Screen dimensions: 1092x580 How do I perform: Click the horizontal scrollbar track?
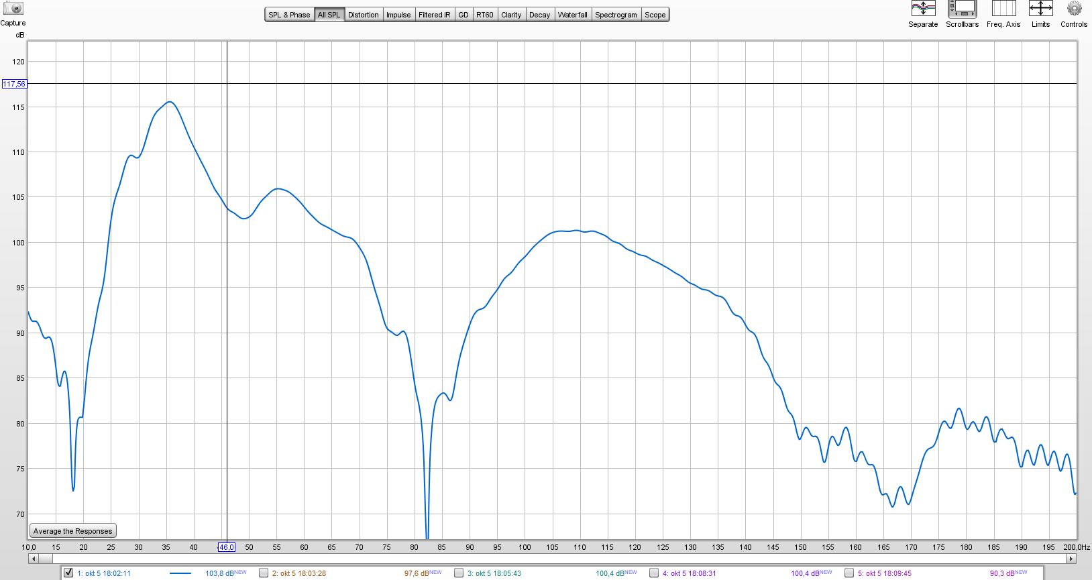[552, 558]
